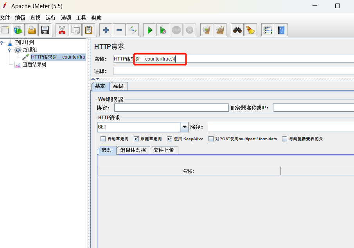Enable the 自动重定向 checkbox
The image size is (354, 248).
[x=103, y=139]
